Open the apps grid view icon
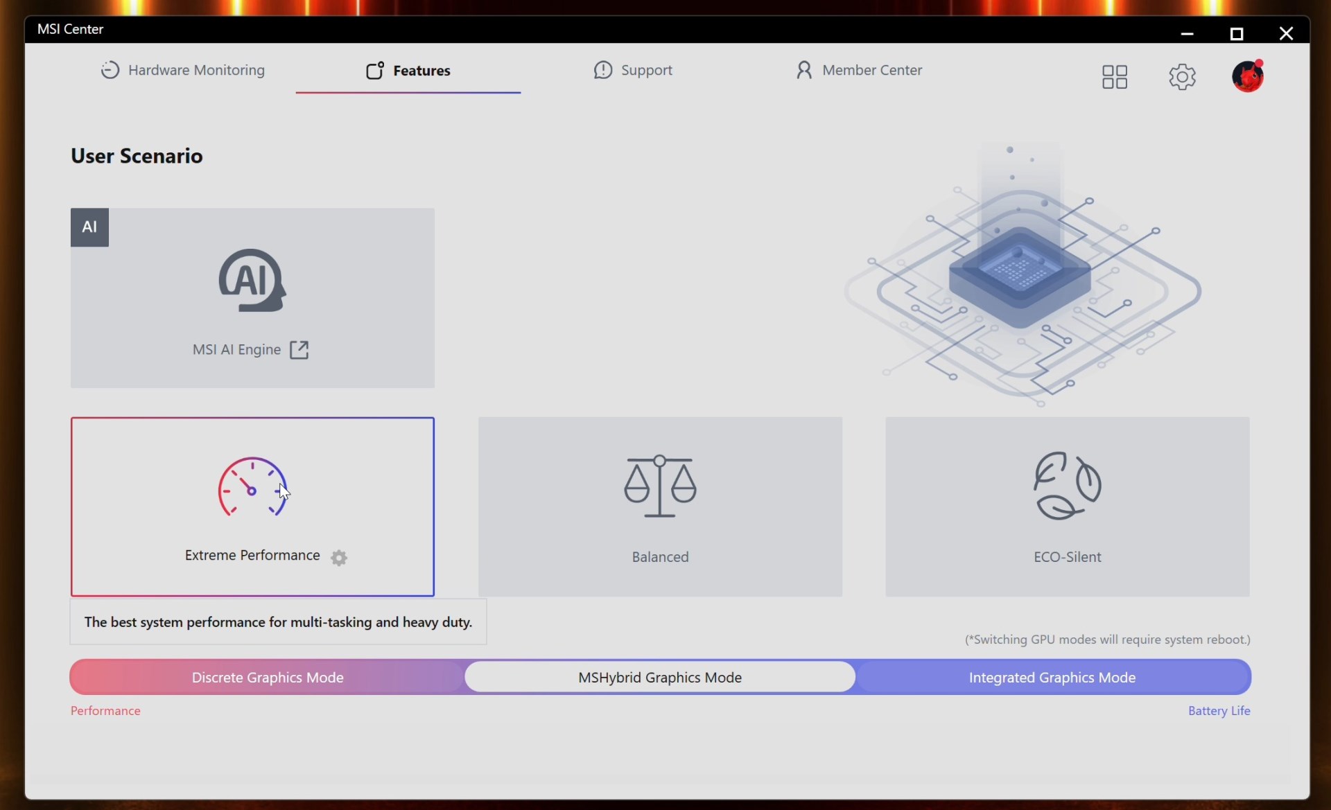 tap(1115, 77)
